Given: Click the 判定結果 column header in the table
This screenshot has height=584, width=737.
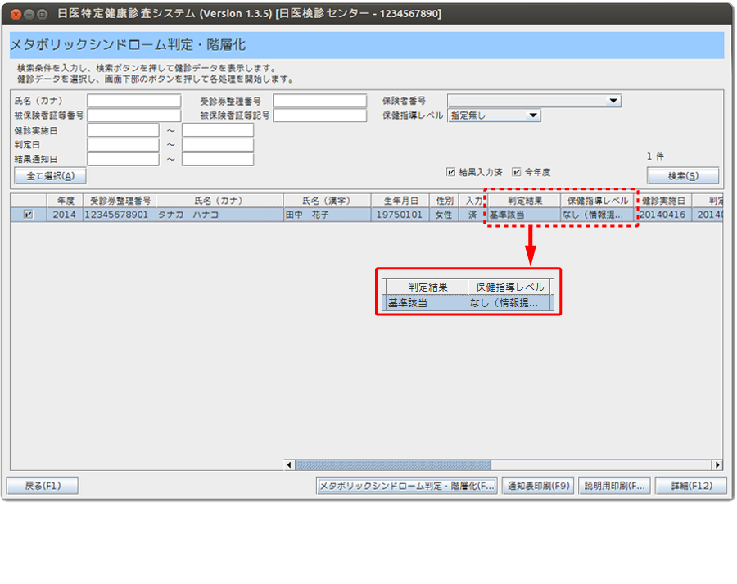Looking at the screenshot, I should (525, 201).
